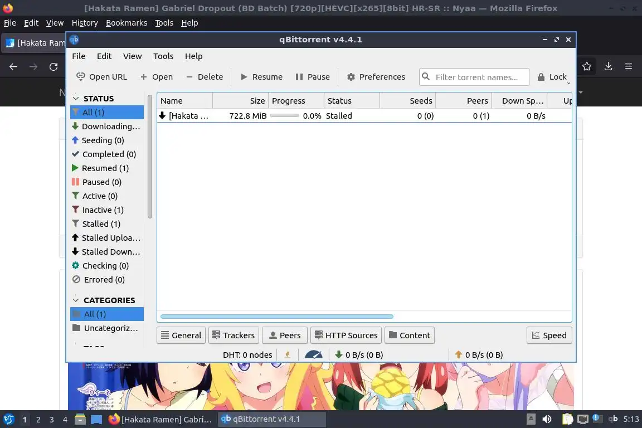Select Resumed (1) filter
Viewport: 642px width, 428px height.
(107, 168)
